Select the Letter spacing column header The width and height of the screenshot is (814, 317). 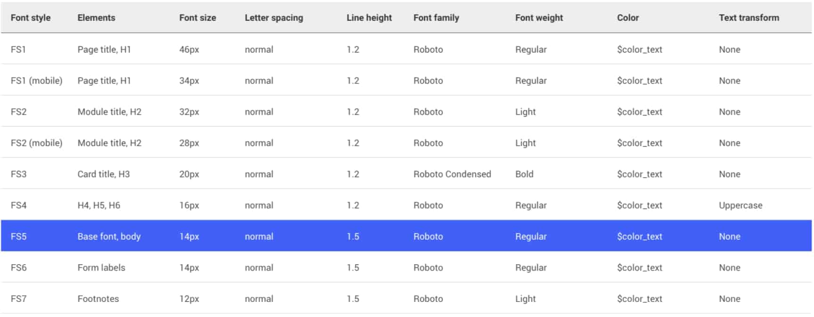pos(274,18)
